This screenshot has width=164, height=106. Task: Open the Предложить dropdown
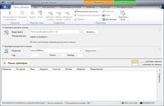[91, 51]
